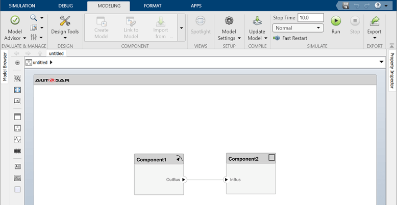Switch to the SIMULATION tab

[22, 6]
